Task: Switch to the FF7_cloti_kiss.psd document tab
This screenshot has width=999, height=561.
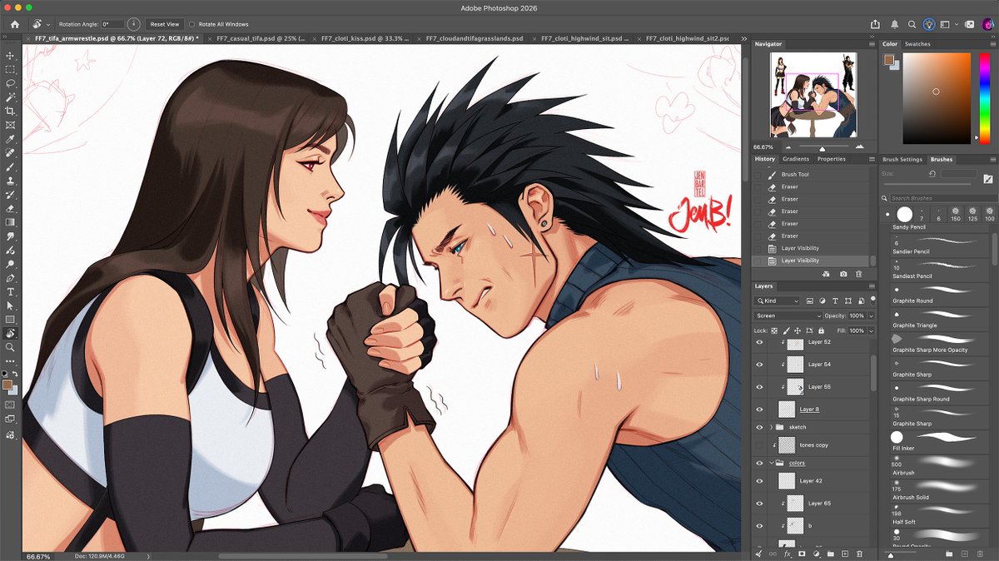Action: [x=363, y=38]
